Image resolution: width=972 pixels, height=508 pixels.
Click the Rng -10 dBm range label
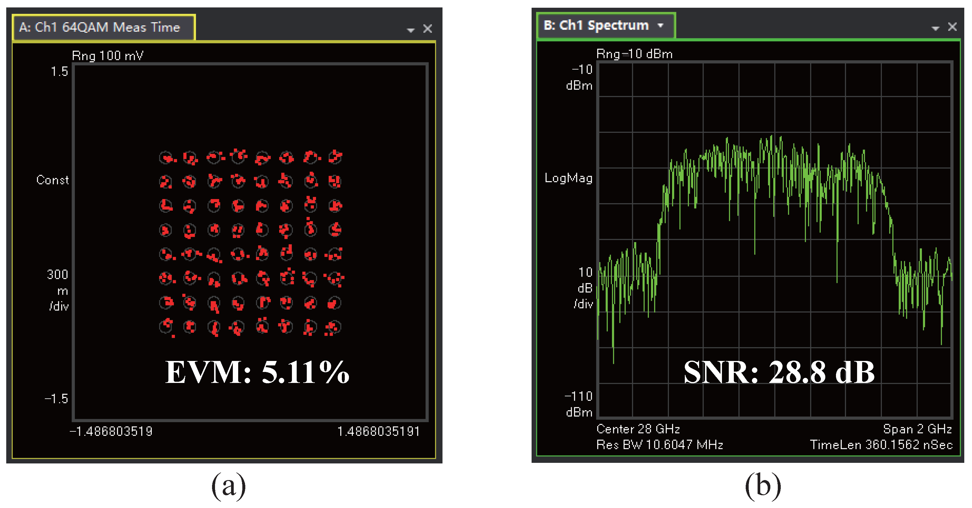click(x=634, y=54)
